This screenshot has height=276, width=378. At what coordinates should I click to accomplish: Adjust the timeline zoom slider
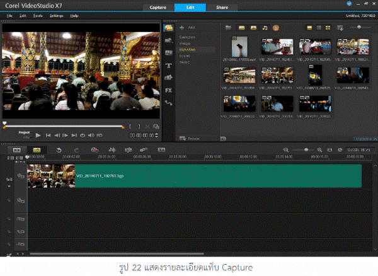tap(306, 150)
